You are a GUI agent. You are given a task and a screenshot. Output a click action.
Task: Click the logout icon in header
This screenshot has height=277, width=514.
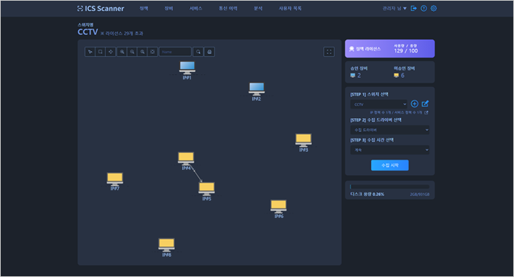pyautogui.click(x=413, y=9)
